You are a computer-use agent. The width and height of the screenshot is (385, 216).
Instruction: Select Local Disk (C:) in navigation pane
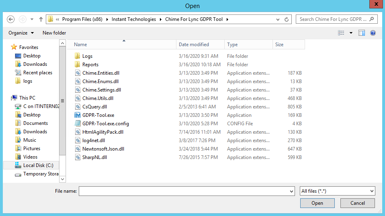coord(38,165)
